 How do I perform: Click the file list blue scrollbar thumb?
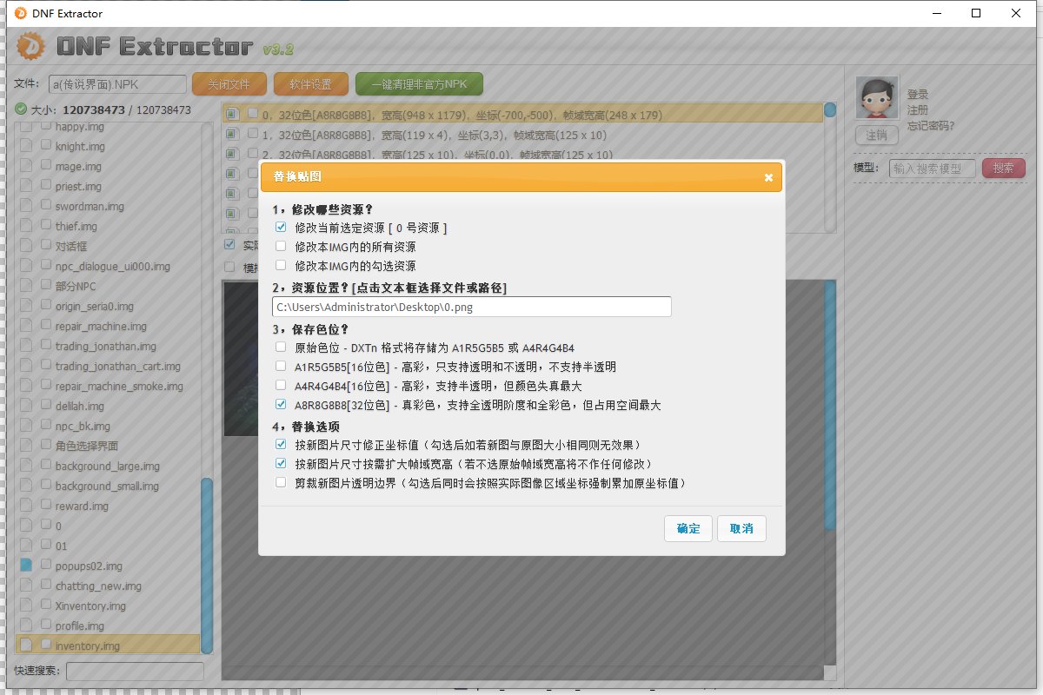(x=207, y=564)
